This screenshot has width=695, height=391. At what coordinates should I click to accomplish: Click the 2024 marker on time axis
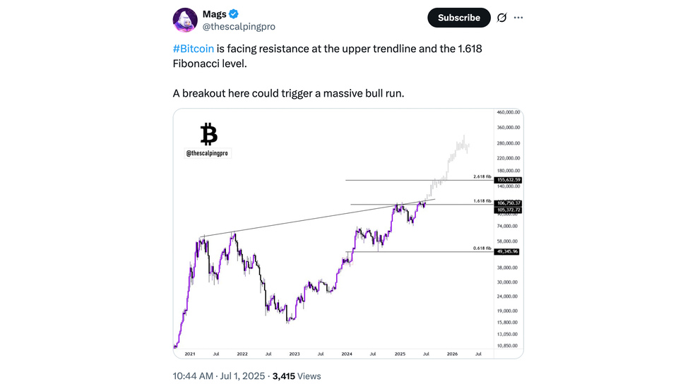(347, 354)
